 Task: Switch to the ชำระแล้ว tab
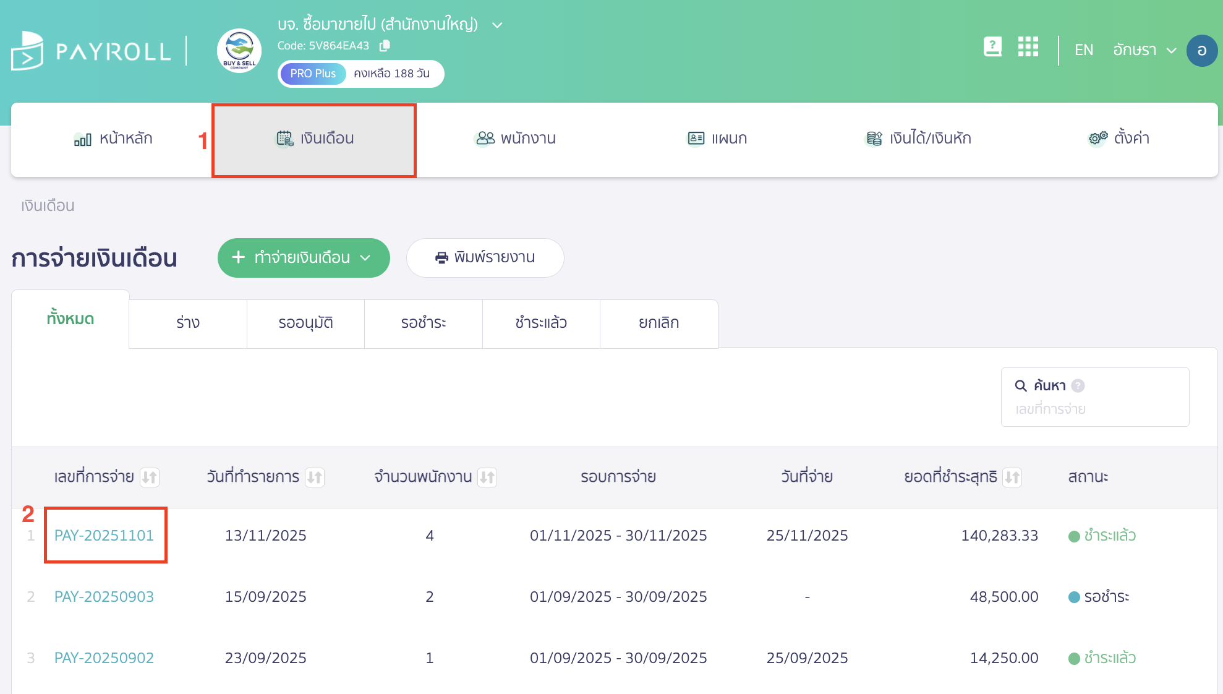pos(541,323)
